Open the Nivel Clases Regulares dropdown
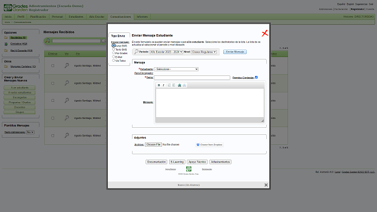The height and width of the screenshot is (212, 377). (204, 52)
